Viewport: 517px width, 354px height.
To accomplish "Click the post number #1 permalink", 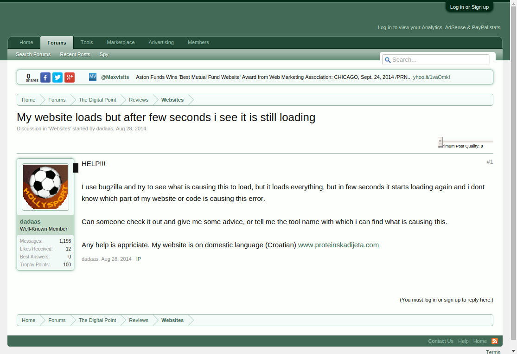I will tap(490, 162).
